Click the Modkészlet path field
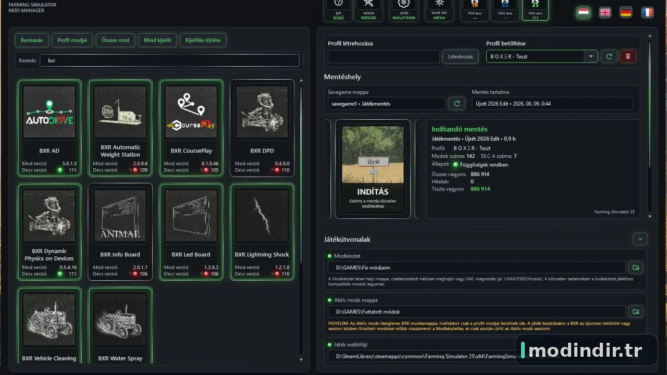 point(477,268)
